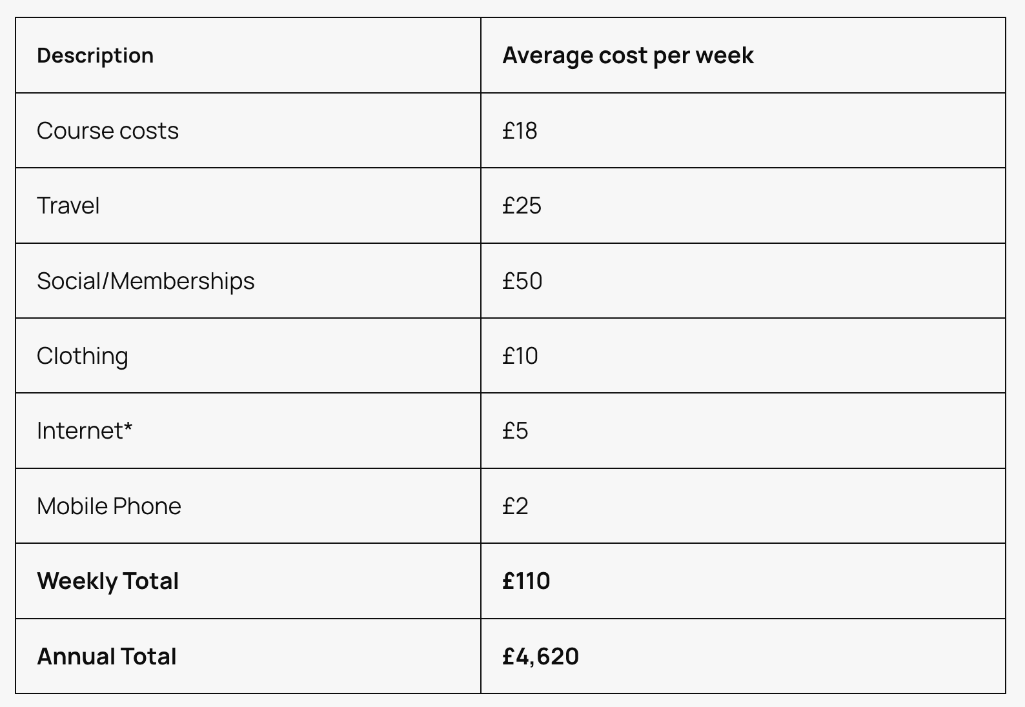Select the Weekly Total row label
Screen dimensions: 1025x707
(x=107, y=581)
